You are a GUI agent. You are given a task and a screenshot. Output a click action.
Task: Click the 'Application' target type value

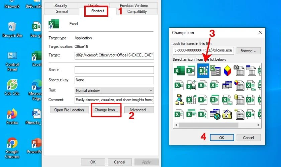83,38
